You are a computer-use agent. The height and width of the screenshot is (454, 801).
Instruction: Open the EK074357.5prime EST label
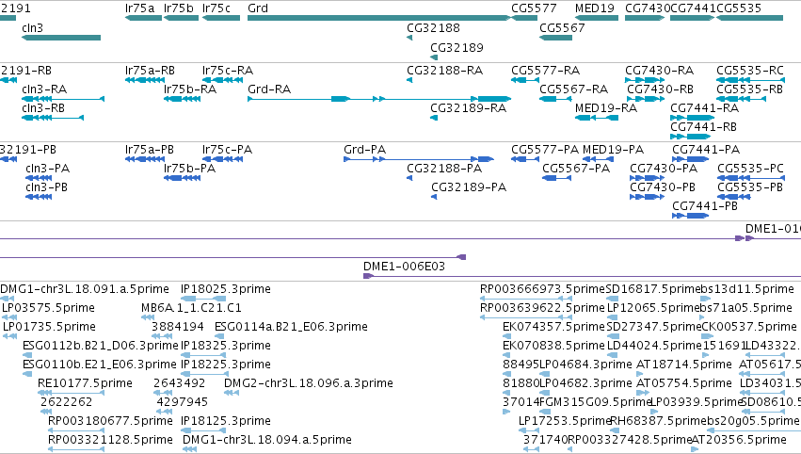pyautogui.click(x=553, y=327)
